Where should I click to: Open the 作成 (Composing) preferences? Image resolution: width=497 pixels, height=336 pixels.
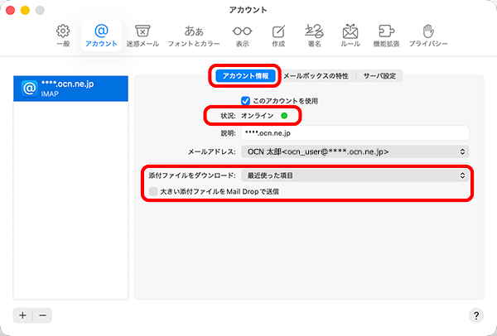pyautogui.click(x=277, y=35)
